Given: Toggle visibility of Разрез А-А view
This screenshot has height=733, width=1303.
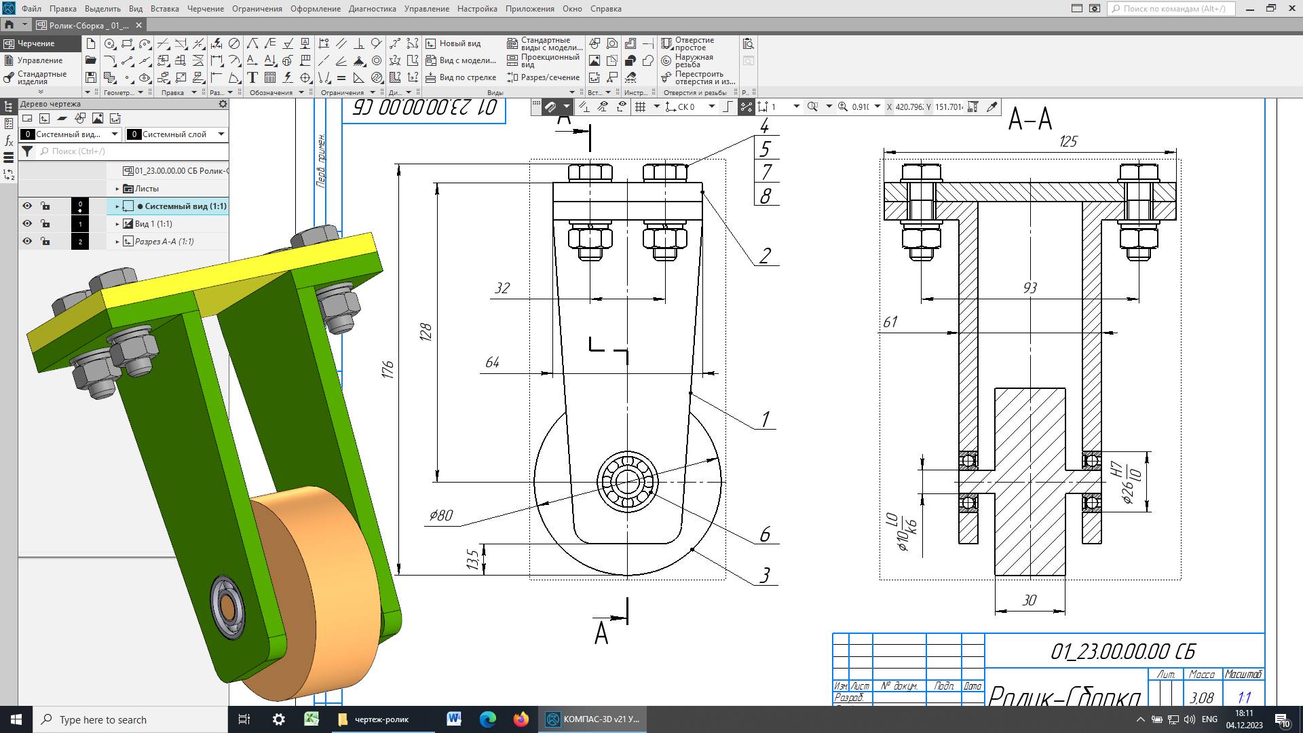Looking at the screenshot, I should 27,241.
